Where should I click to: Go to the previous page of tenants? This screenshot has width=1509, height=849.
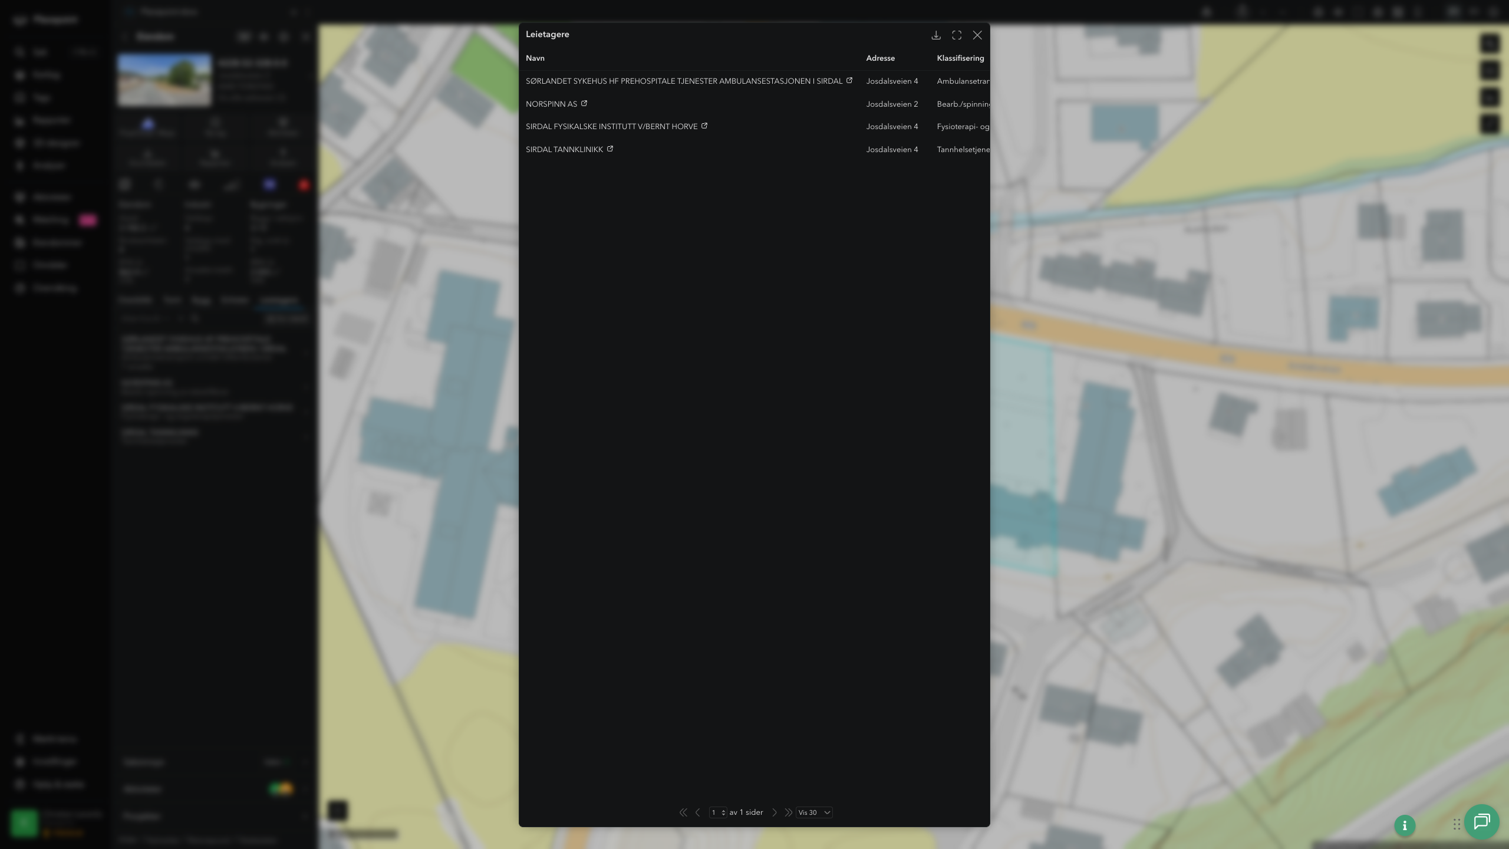[x=698, y=812]
